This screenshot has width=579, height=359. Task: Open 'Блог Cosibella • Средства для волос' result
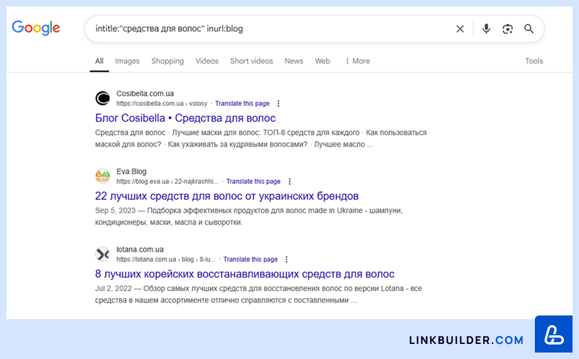point(185,118)
